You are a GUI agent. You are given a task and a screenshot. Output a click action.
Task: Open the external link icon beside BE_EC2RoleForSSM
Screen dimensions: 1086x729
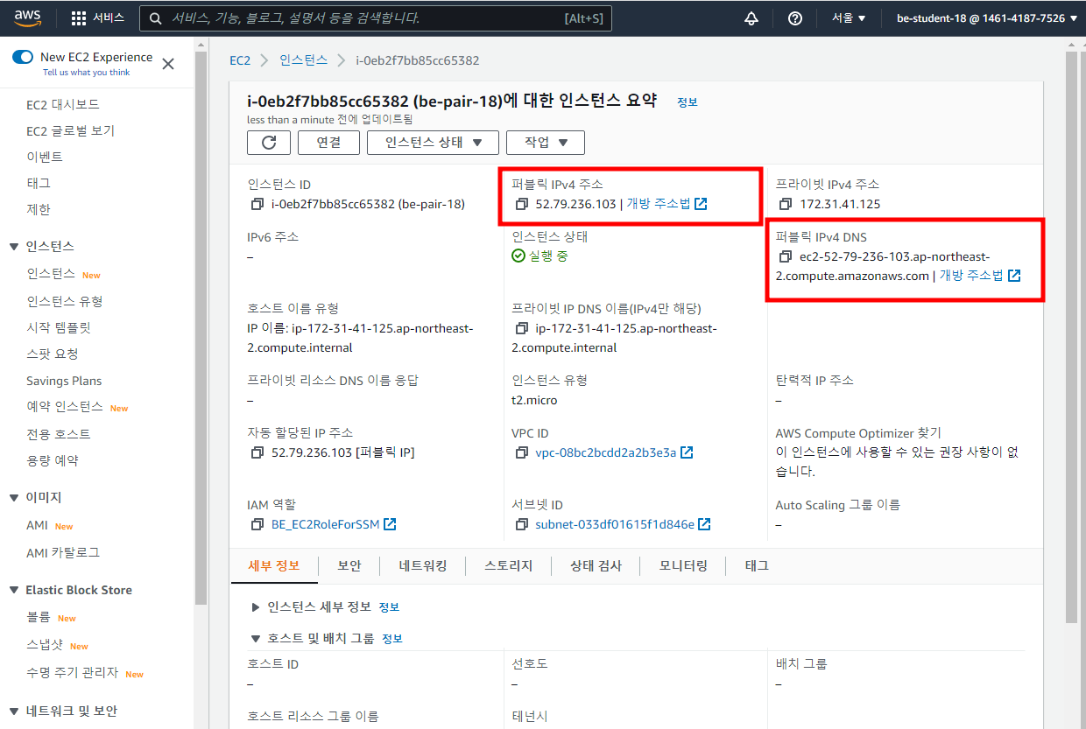(391, 524)
